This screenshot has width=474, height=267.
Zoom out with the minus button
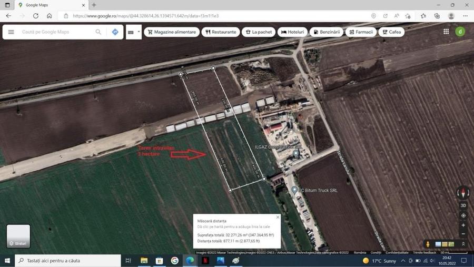point(463,234)
